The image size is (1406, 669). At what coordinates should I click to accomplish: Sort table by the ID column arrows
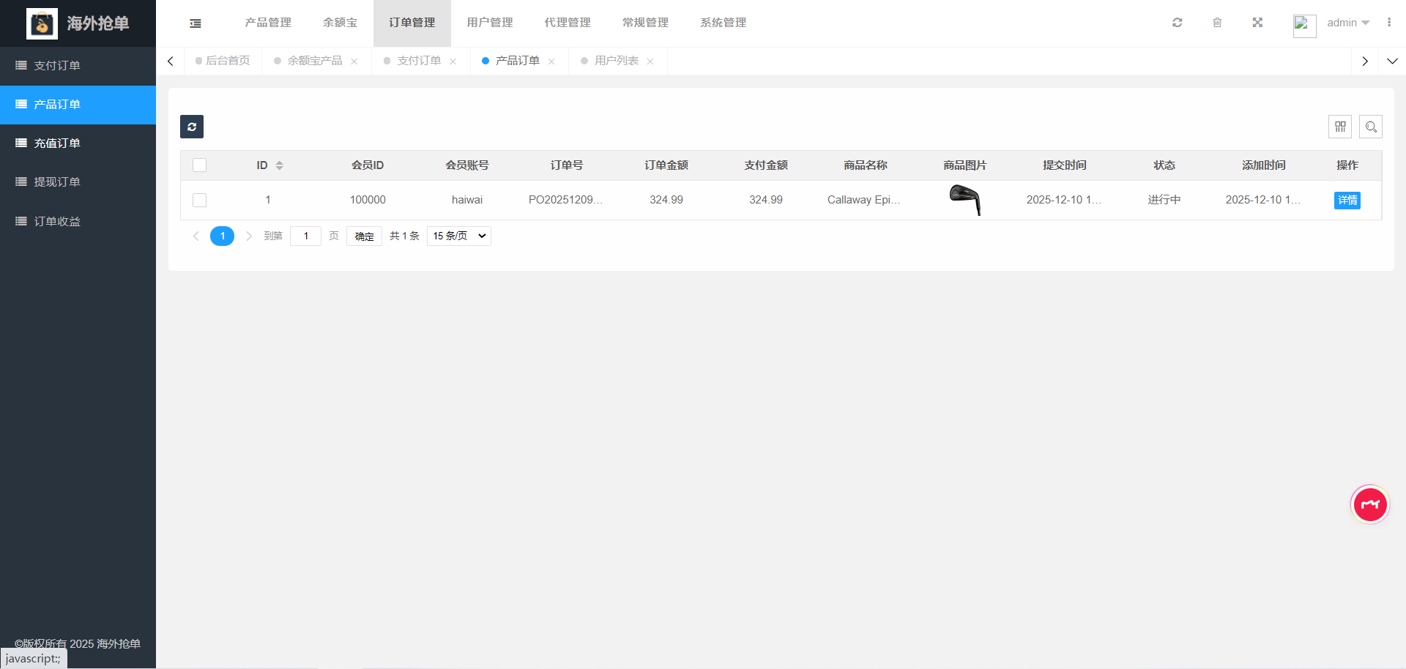coord(279,165)
